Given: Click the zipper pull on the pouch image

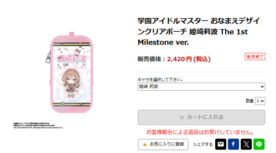Looking at the screenshot, I should (x=48, y=58).
